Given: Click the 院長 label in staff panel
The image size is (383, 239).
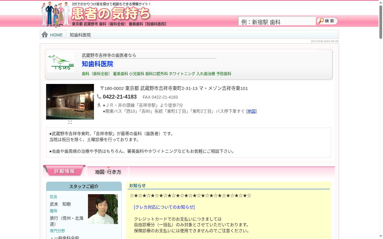Looking at the screenshot, I should tap(54, 197).
